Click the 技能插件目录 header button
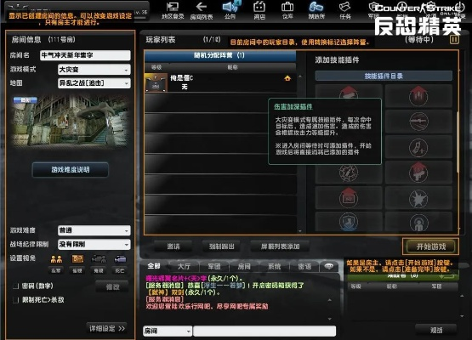The width and height of the screenshot is (472, 340). coord(384,76)
